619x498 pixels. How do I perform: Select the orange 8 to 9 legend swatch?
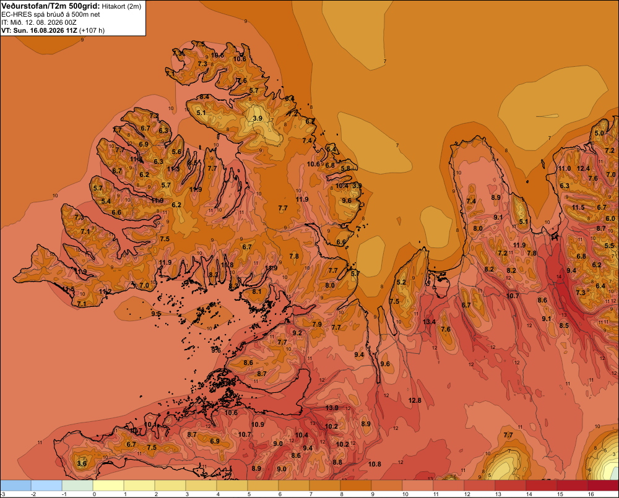tap(356, 486)
